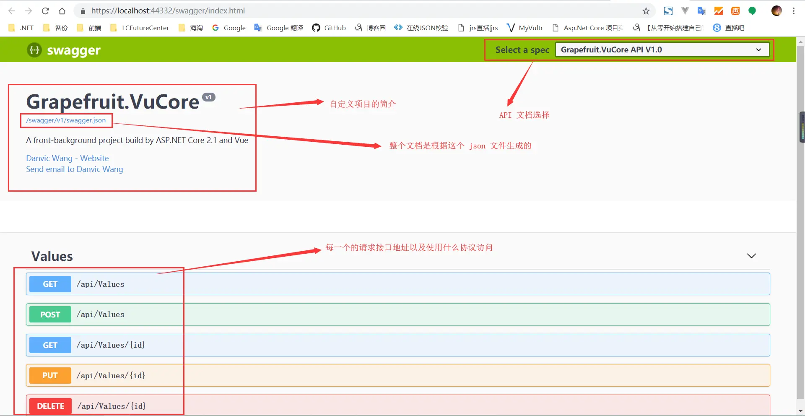Open the Danvic Wang - Website link
This screenshot has width=805, height=416.
pyautogui.click(x=68, y=158)
